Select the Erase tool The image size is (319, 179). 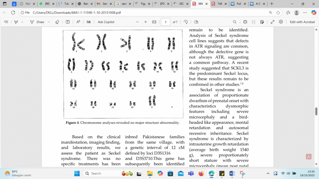point(57,22)
